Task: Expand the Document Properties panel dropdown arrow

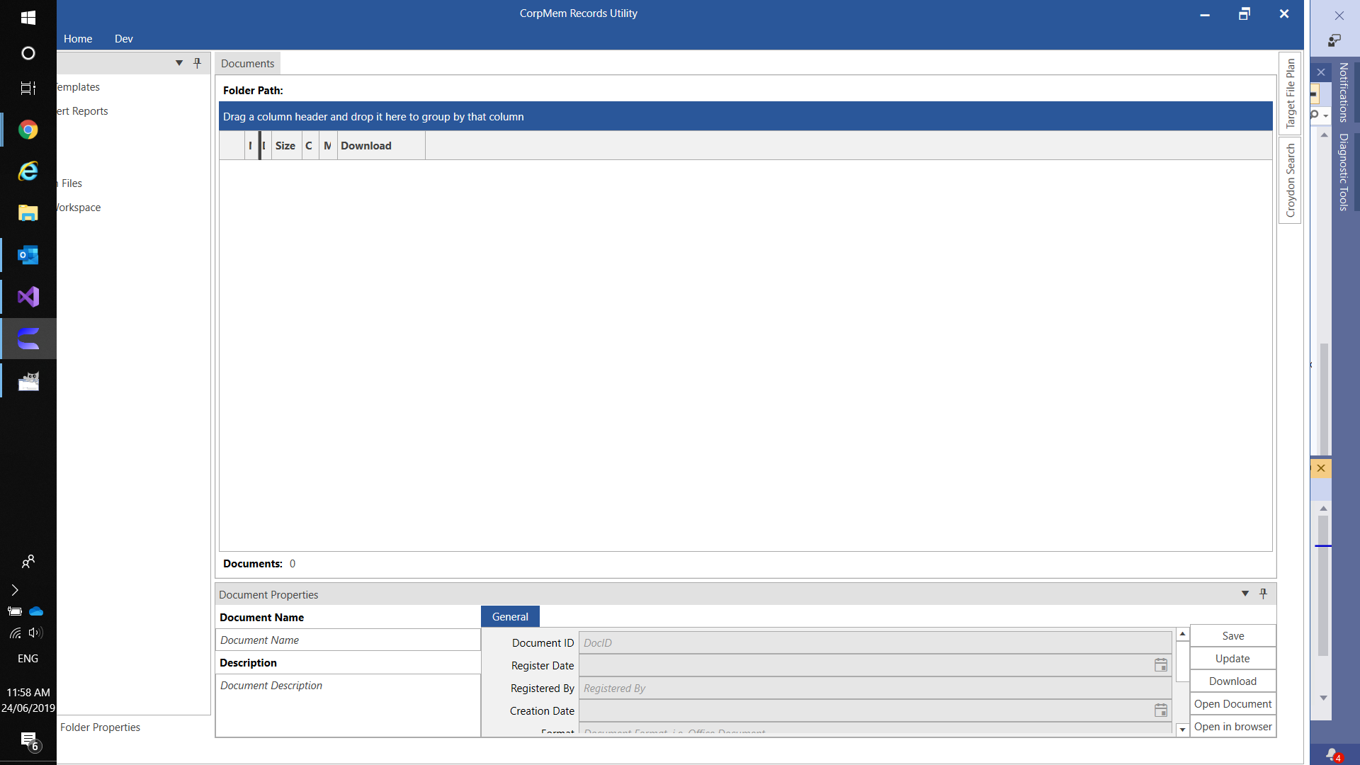Action: (1245, 594)
